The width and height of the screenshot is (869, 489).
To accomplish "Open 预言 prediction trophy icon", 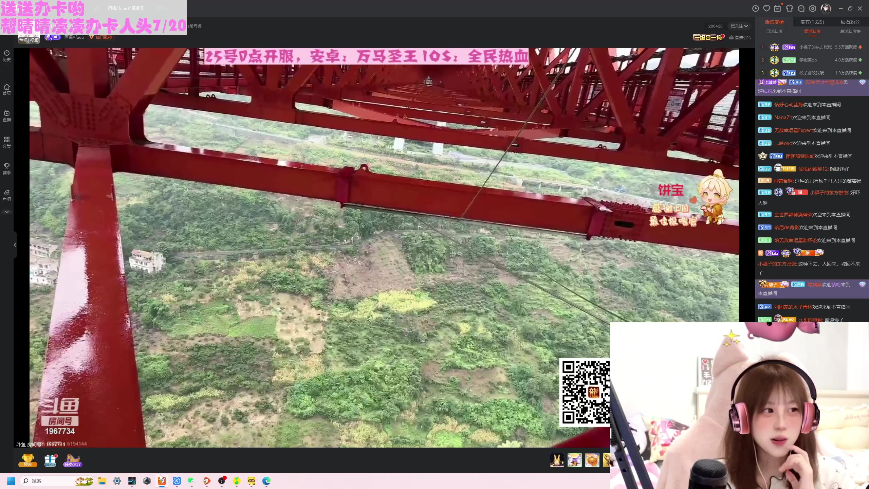I will tap(28, 460).
